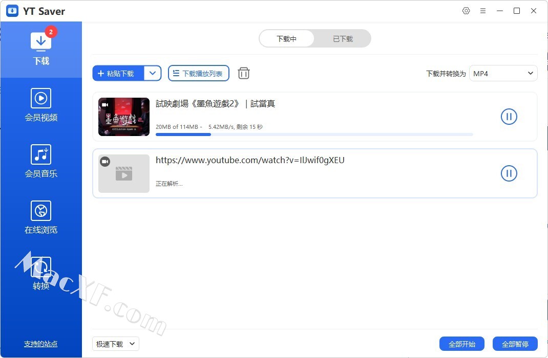Viewport: 548px width, 358px height.
Task: Open settings gear in title bar
Action: tap(466, 11)
